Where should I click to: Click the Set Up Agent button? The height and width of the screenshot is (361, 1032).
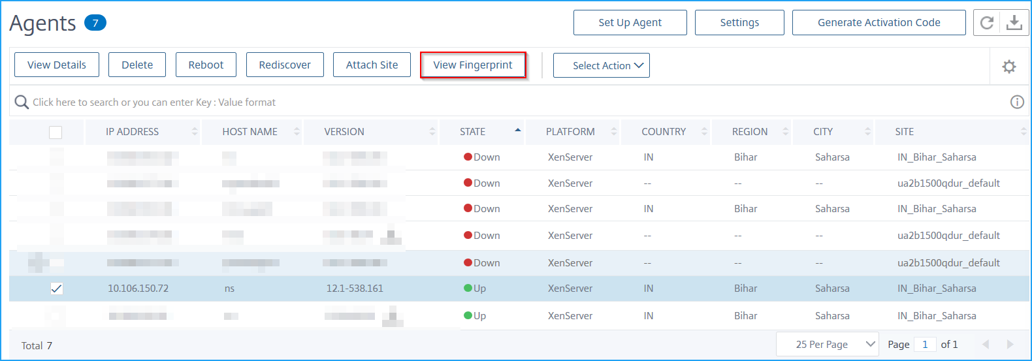(630, 22)
